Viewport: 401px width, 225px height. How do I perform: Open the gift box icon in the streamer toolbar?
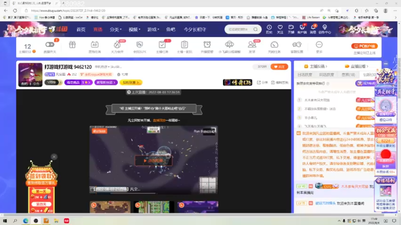point(72,44)
